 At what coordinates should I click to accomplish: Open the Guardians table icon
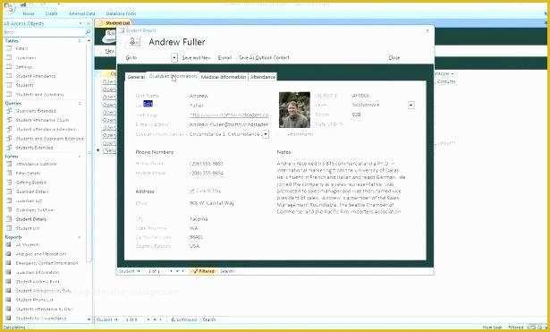click(x=10, y=57)
